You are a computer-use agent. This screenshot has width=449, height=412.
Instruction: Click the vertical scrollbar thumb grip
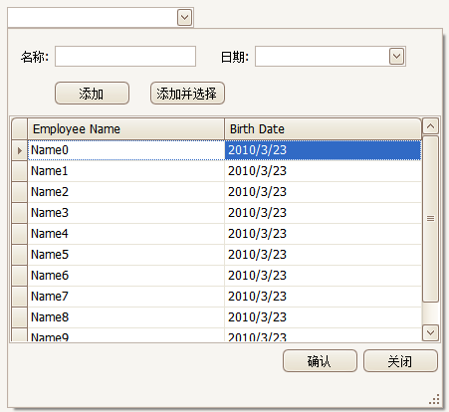click(430, 219)
